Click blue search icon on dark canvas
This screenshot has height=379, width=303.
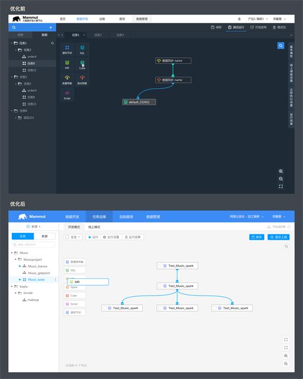(x=281, y=45)
